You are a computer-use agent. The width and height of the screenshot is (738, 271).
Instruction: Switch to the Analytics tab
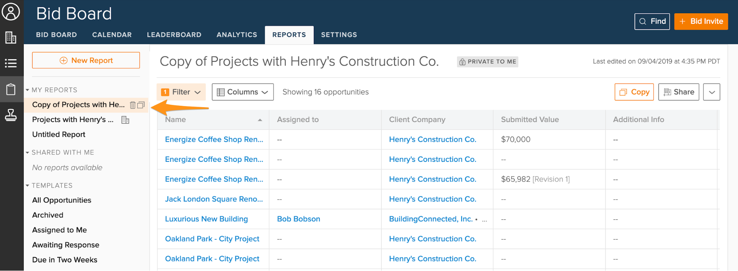tap(237, 35)
